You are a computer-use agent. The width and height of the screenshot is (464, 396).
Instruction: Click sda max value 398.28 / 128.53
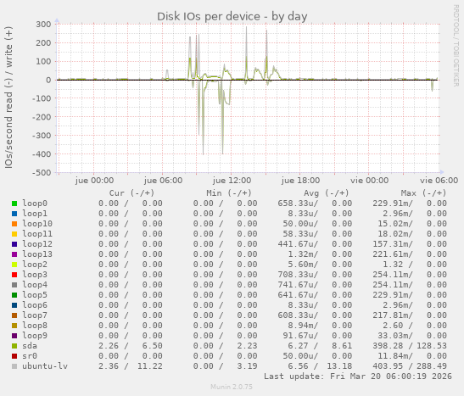coord(410,346)
